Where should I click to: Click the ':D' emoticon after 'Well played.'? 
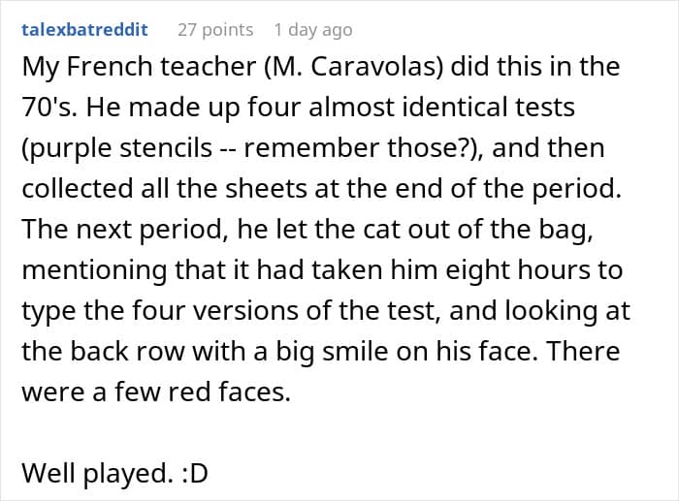click(x=194, y=473)
